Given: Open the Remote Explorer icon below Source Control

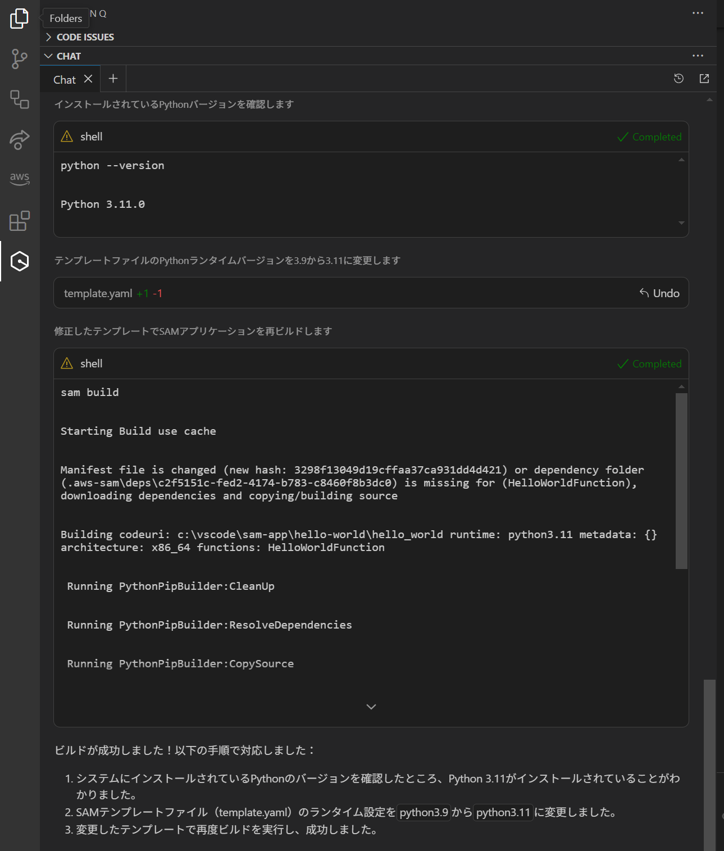Looking at the screenshot, I should pyautogui.click(x=20, y=99).
